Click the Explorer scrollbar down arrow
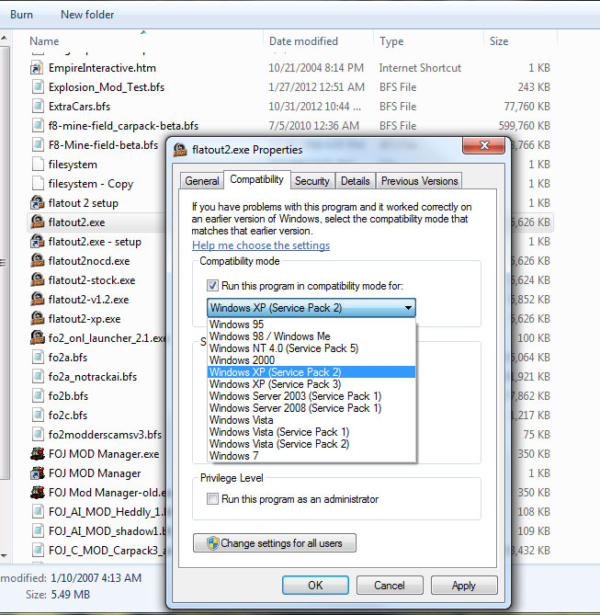 pyautogui.click(x=4, y=555)
